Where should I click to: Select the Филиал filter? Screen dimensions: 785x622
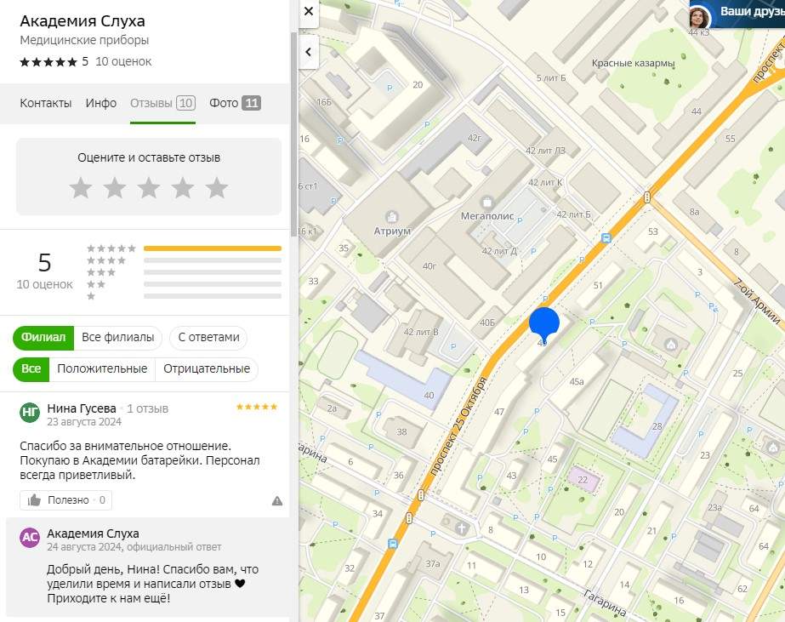[x=43, y=338]
